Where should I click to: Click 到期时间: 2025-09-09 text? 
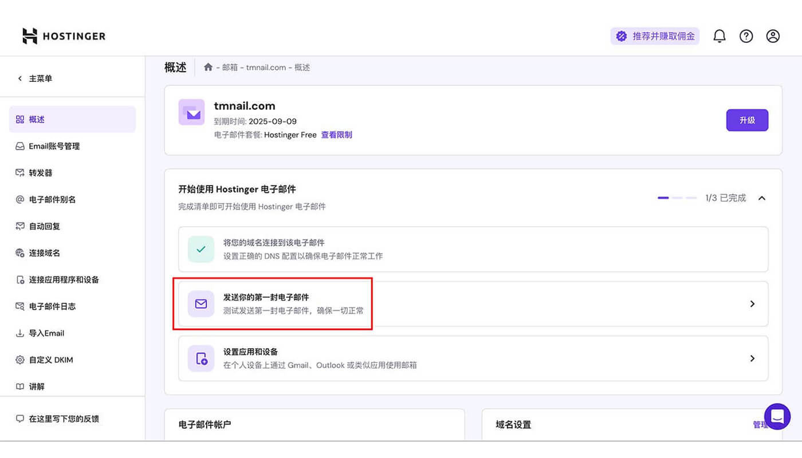(x=255, y=121)
